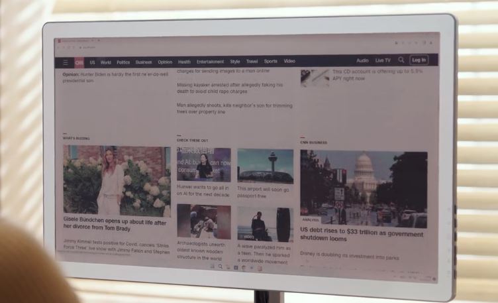498x303 pixels.
Task: Click the Log In button
Action: coord(419,60)
